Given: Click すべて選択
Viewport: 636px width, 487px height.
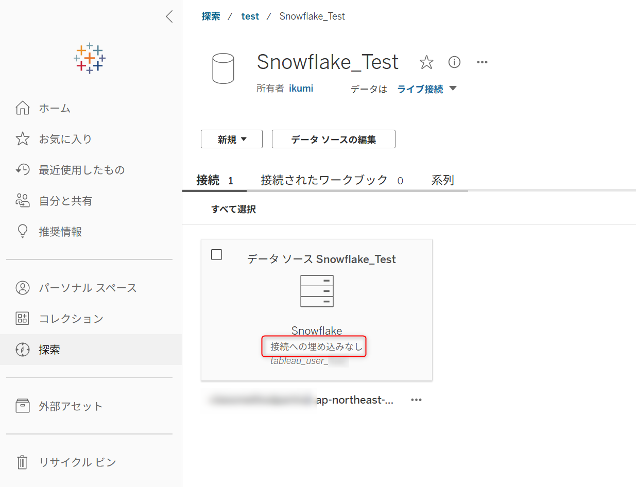Looking at the screenshot, I should [x=234, y=210].
